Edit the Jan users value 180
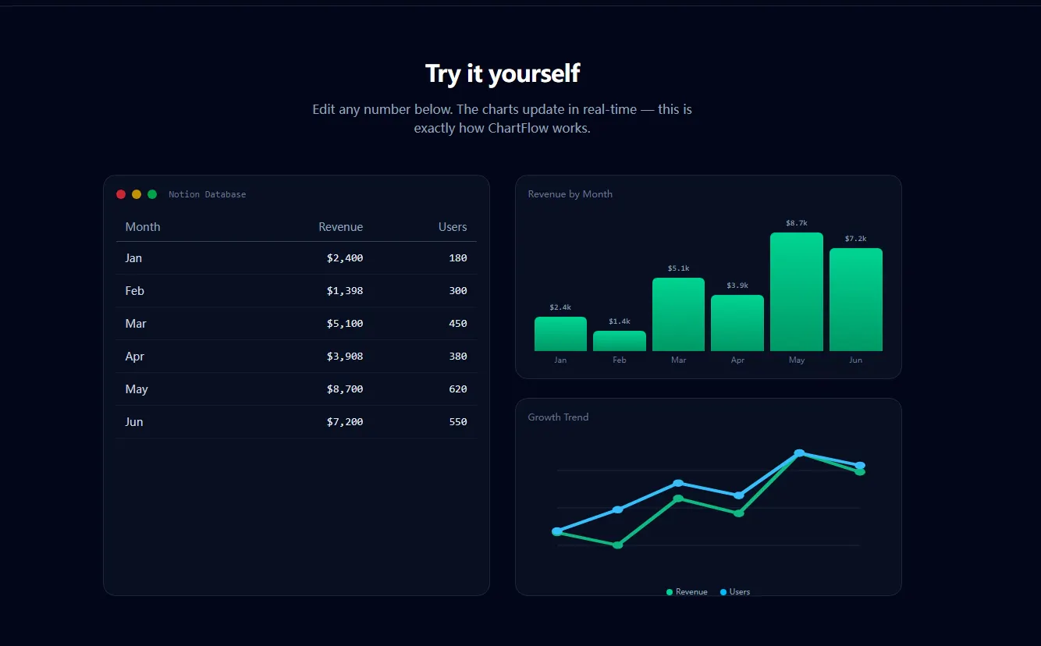The height and width of the screenshot is (646, 1041). (x=458, y=258)
